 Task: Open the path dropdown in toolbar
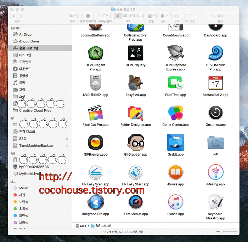(72, 16)
